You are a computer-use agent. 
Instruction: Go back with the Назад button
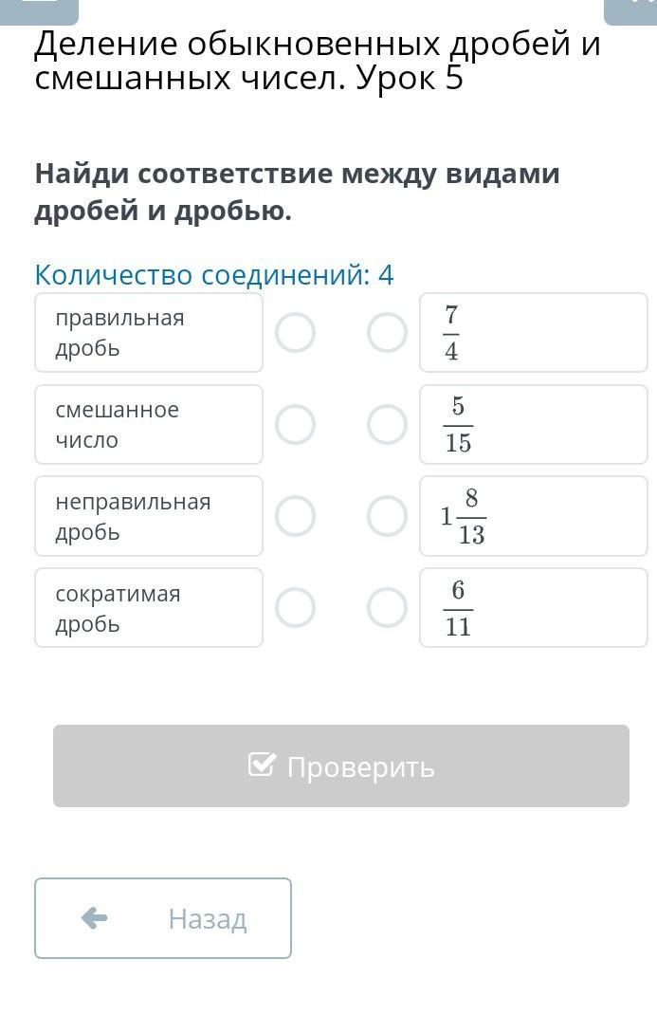[x=163, y=918]
